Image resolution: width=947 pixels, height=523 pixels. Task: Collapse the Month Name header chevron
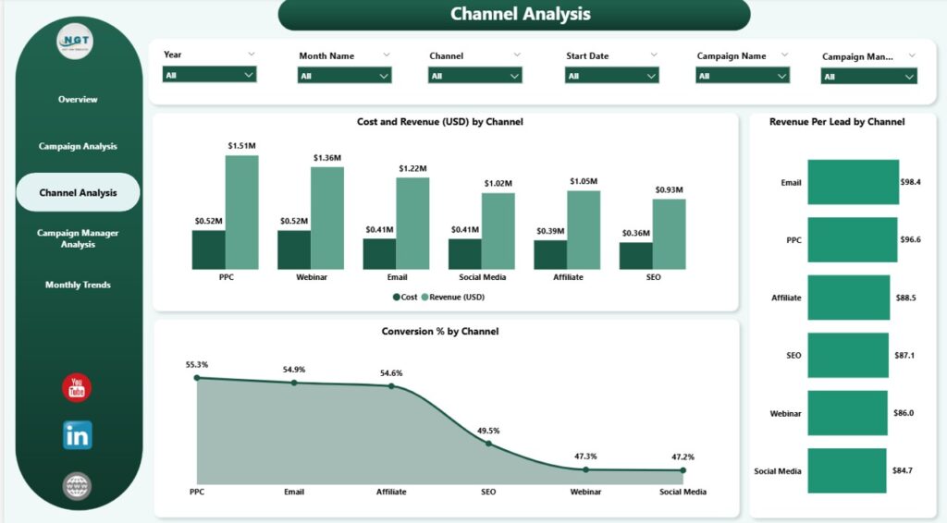pos(387,55)
